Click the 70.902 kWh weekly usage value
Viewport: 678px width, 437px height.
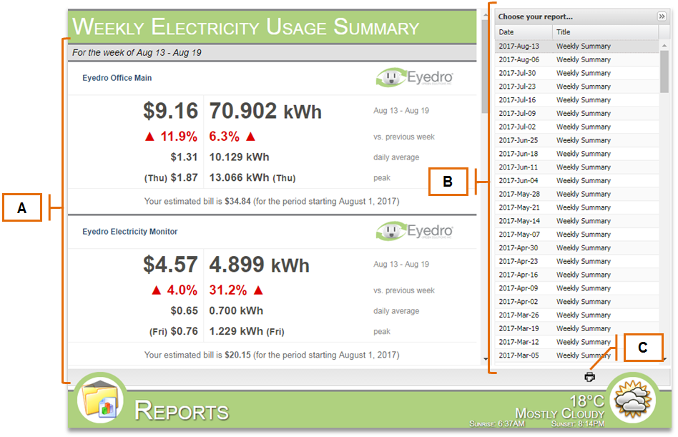265,111
